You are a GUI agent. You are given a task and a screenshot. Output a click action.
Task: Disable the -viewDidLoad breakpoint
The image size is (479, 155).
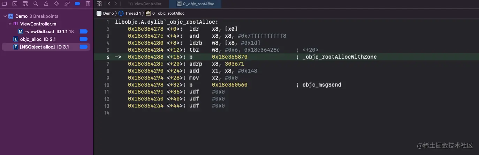[84, 31]
